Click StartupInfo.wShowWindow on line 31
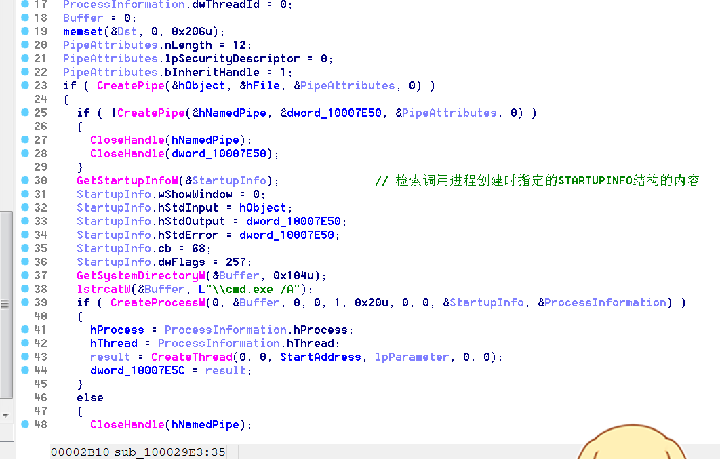Viewport: 720px width, 459px height. point(155,195)
